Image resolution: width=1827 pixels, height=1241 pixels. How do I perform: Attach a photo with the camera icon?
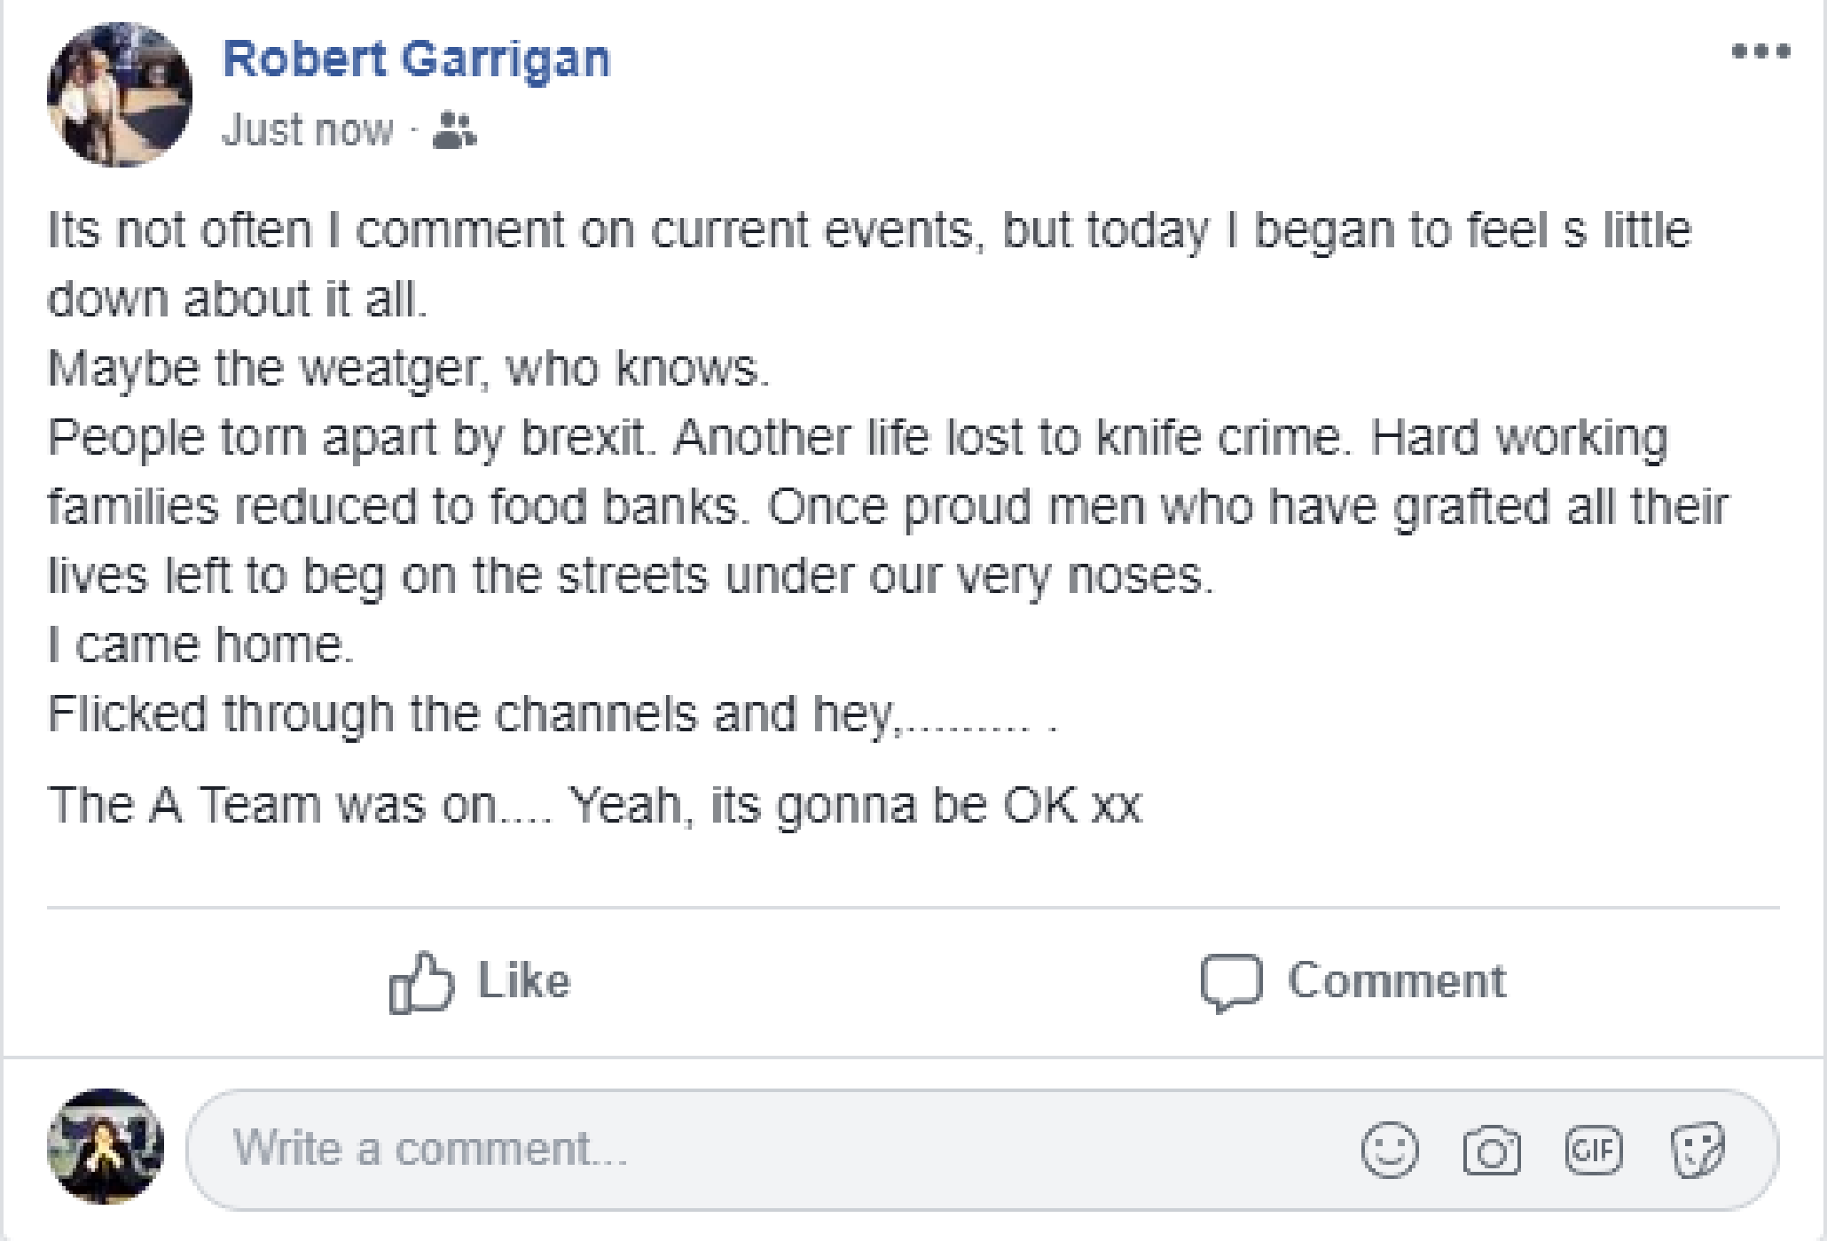coord(1492,1151)
